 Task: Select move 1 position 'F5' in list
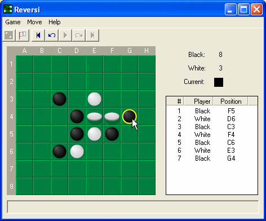coord(231,111)
